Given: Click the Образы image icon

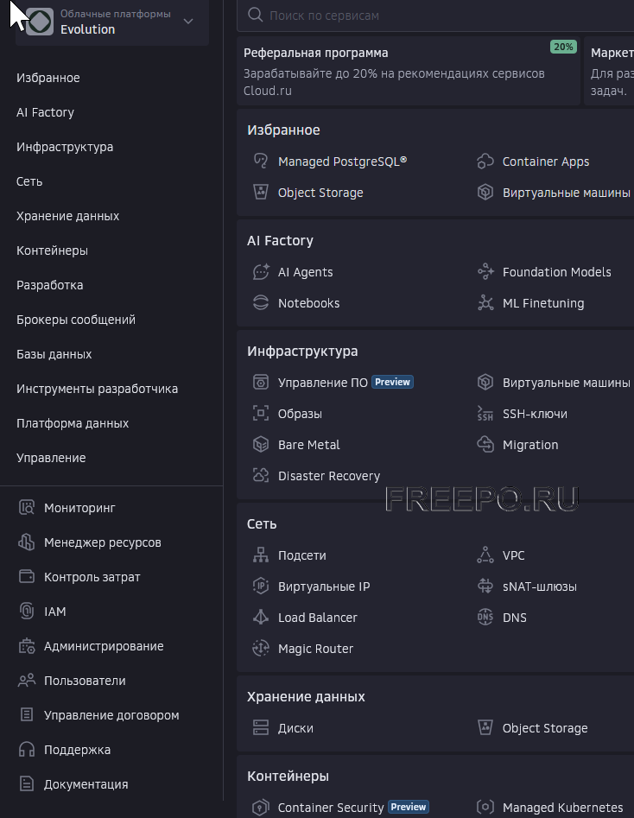Looking at the screenshot, I should pos(260,413).
